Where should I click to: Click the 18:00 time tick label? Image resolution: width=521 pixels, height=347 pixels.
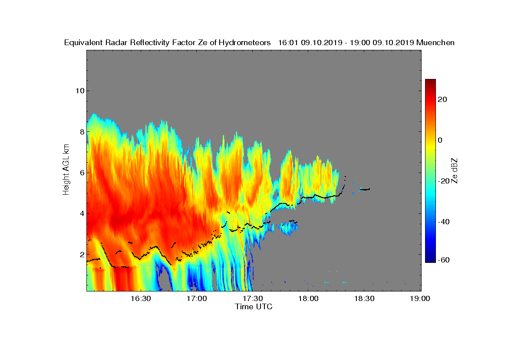pyautogui.click(x=308, y=299)
